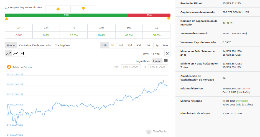260x137 pixels.
Task: Click the Tabla de Bitcoin chart title
Action: (22, 67)
